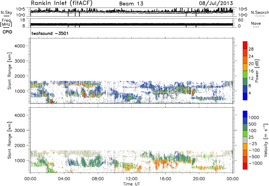Click the 'twofsound -3501' text
269x186 pixels.
[50, 33]
